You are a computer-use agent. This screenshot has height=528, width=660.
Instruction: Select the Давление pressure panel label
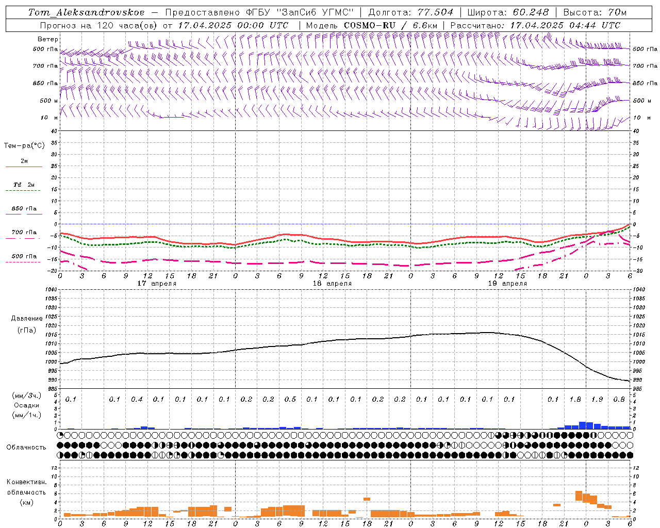27,319
